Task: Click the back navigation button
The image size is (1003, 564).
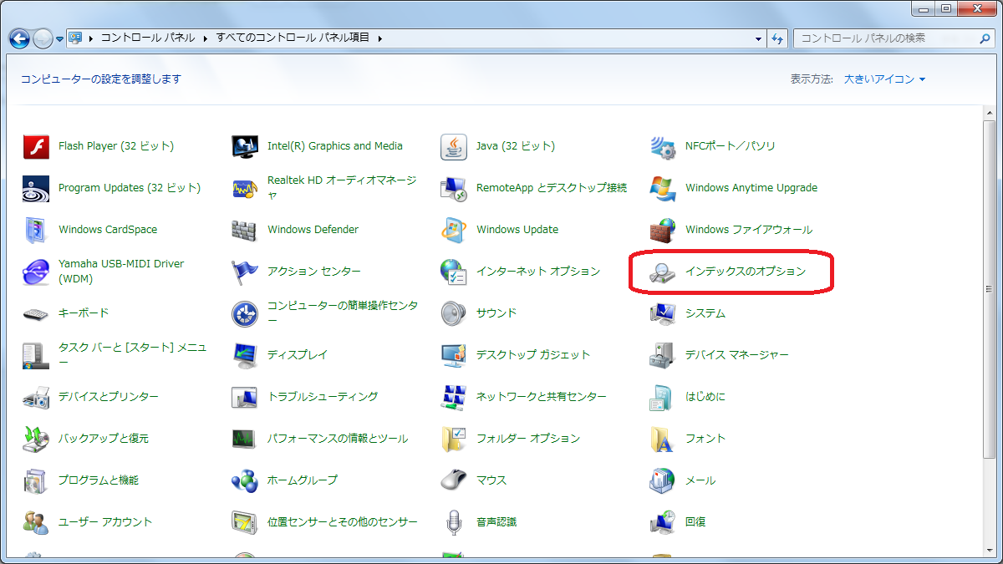Action: click(19, 38)
